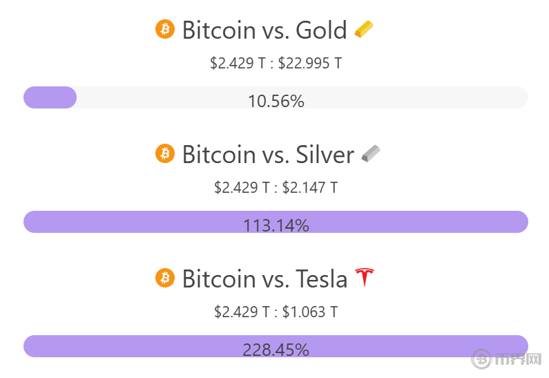Click the 113.14% percentage label
This screenshot has width=549, height=378.
click(x=276, y=225)
